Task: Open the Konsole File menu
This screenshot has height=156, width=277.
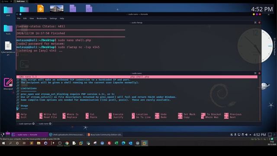Action: click(x=19, y=18)
